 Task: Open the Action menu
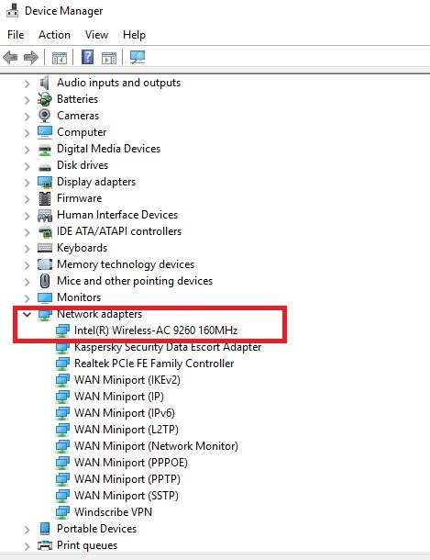point(54,35)
